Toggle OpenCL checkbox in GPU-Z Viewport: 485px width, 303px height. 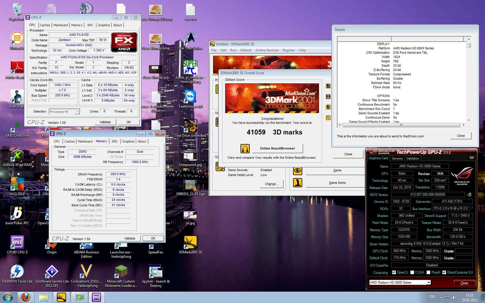(394, 272)
